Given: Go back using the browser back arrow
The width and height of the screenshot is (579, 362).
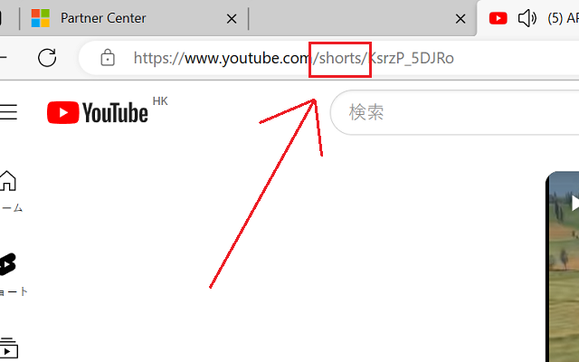Looking at the screenshot, I should [x=3, y=58].
